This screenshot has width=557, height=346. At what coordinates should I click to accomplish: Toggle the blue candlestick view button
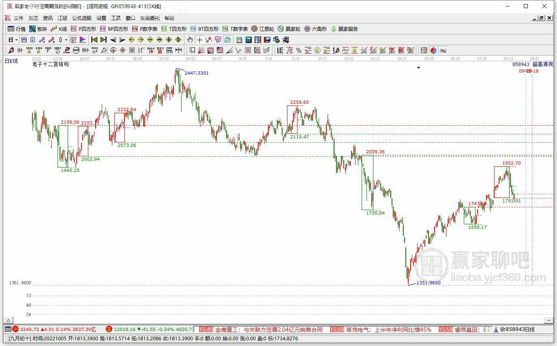24,40
